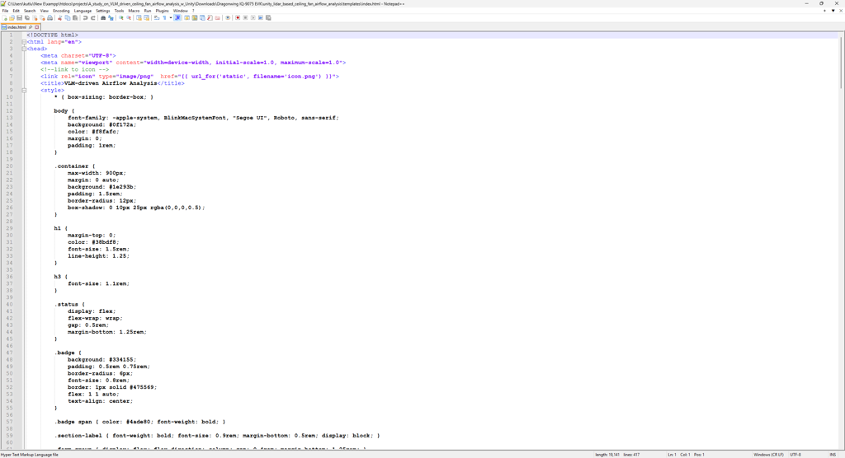Click the 'background: #0f172a;' code line
Viewport: 845px width, 458px height.
[101, 125]
